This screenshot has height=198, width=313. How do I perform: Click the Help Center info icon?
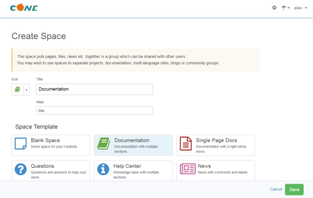coord(103,169)
